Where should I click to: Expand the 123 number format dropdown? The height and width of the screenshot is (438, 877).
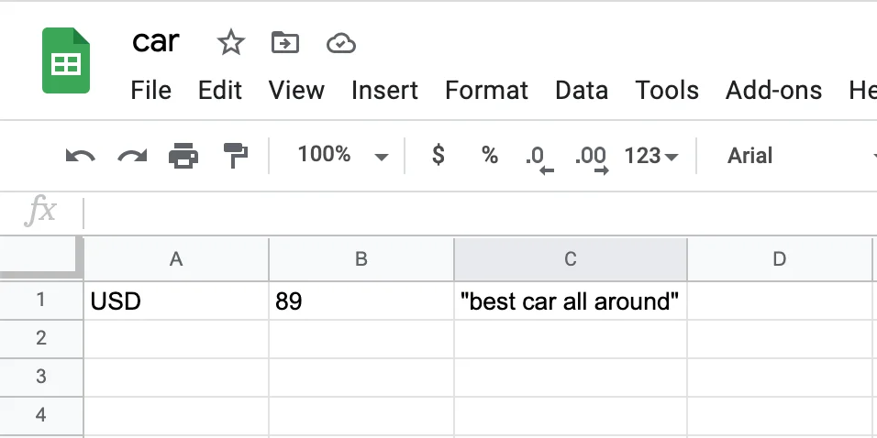[x=650, y=157]
